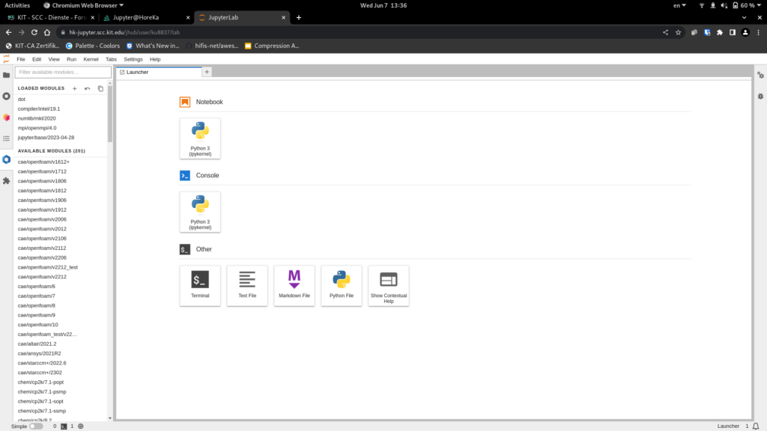
Task: Open the Extension Manager puzzle icon
Action: tap(7, 180)
